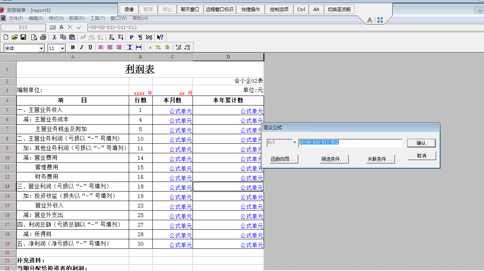Screen dimensions: 484x271
Task: Click the Alt key button in the remote bar
Action: point(316,10)
